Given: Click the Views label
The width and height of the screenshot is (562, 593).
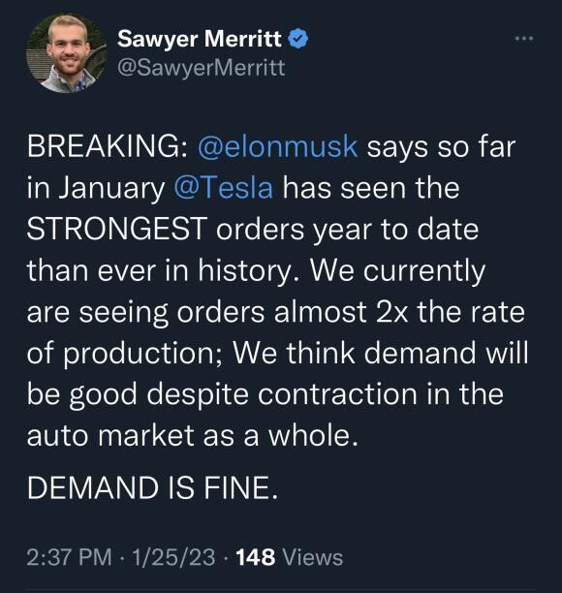Looking at the screenshot, I should coord(313,557).
